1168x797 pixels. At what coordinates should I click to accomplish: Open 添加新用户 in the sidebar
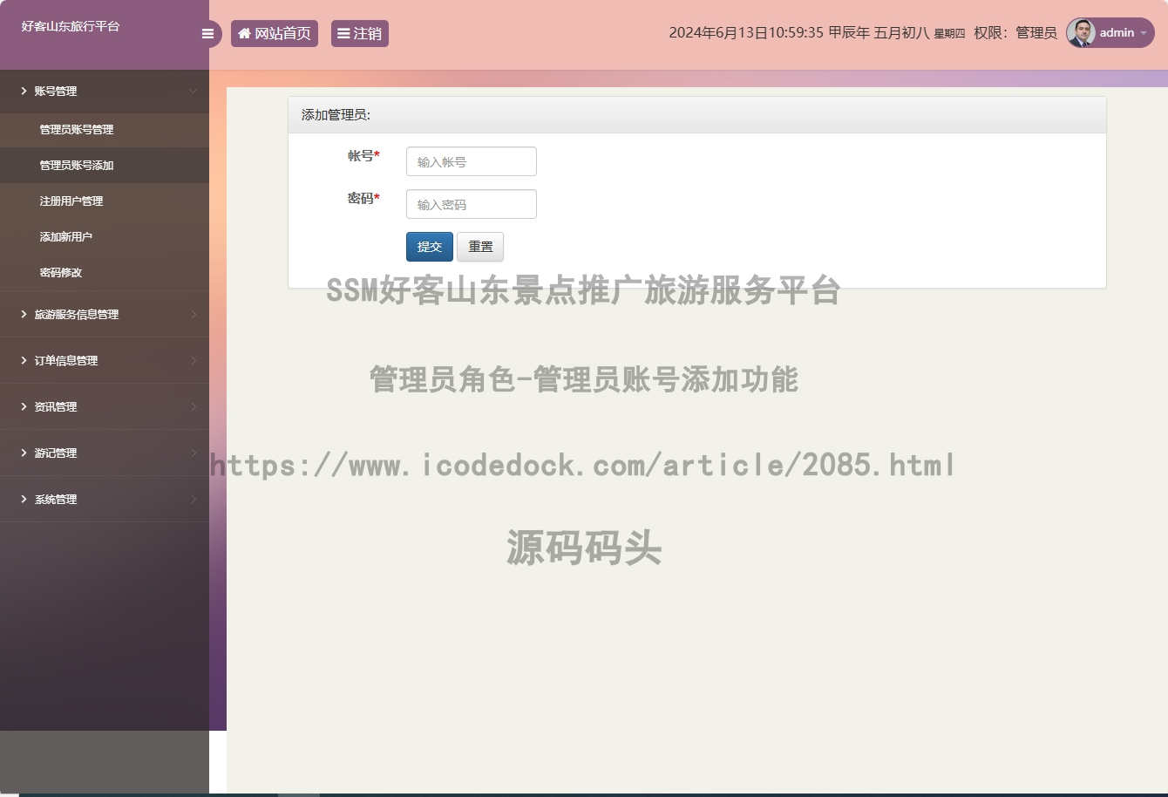105,236
